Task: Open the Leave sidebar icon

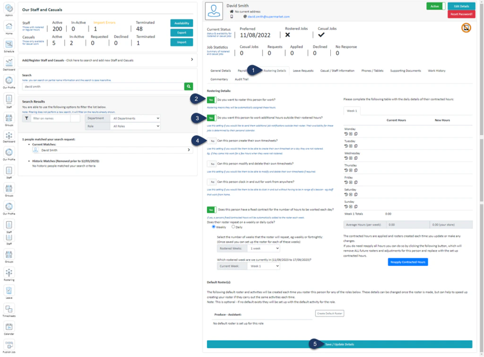Action: coord(9,292)
